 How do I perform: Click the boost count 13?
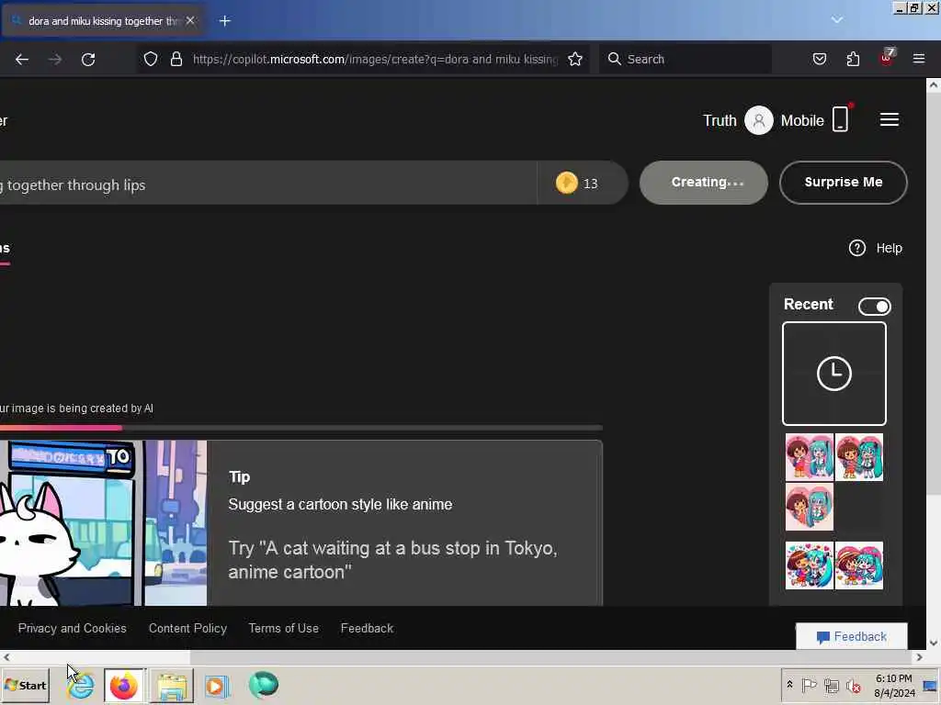point(591,184)
